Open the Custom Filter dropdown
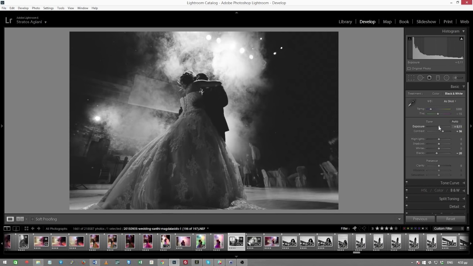Viewport: 473px width, 266px height. pyautogui.click(x=448, y=229)
